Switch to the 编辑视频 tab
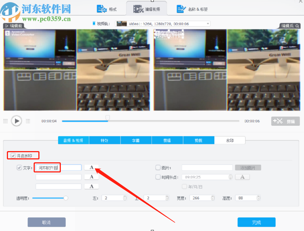 point(147,9)
